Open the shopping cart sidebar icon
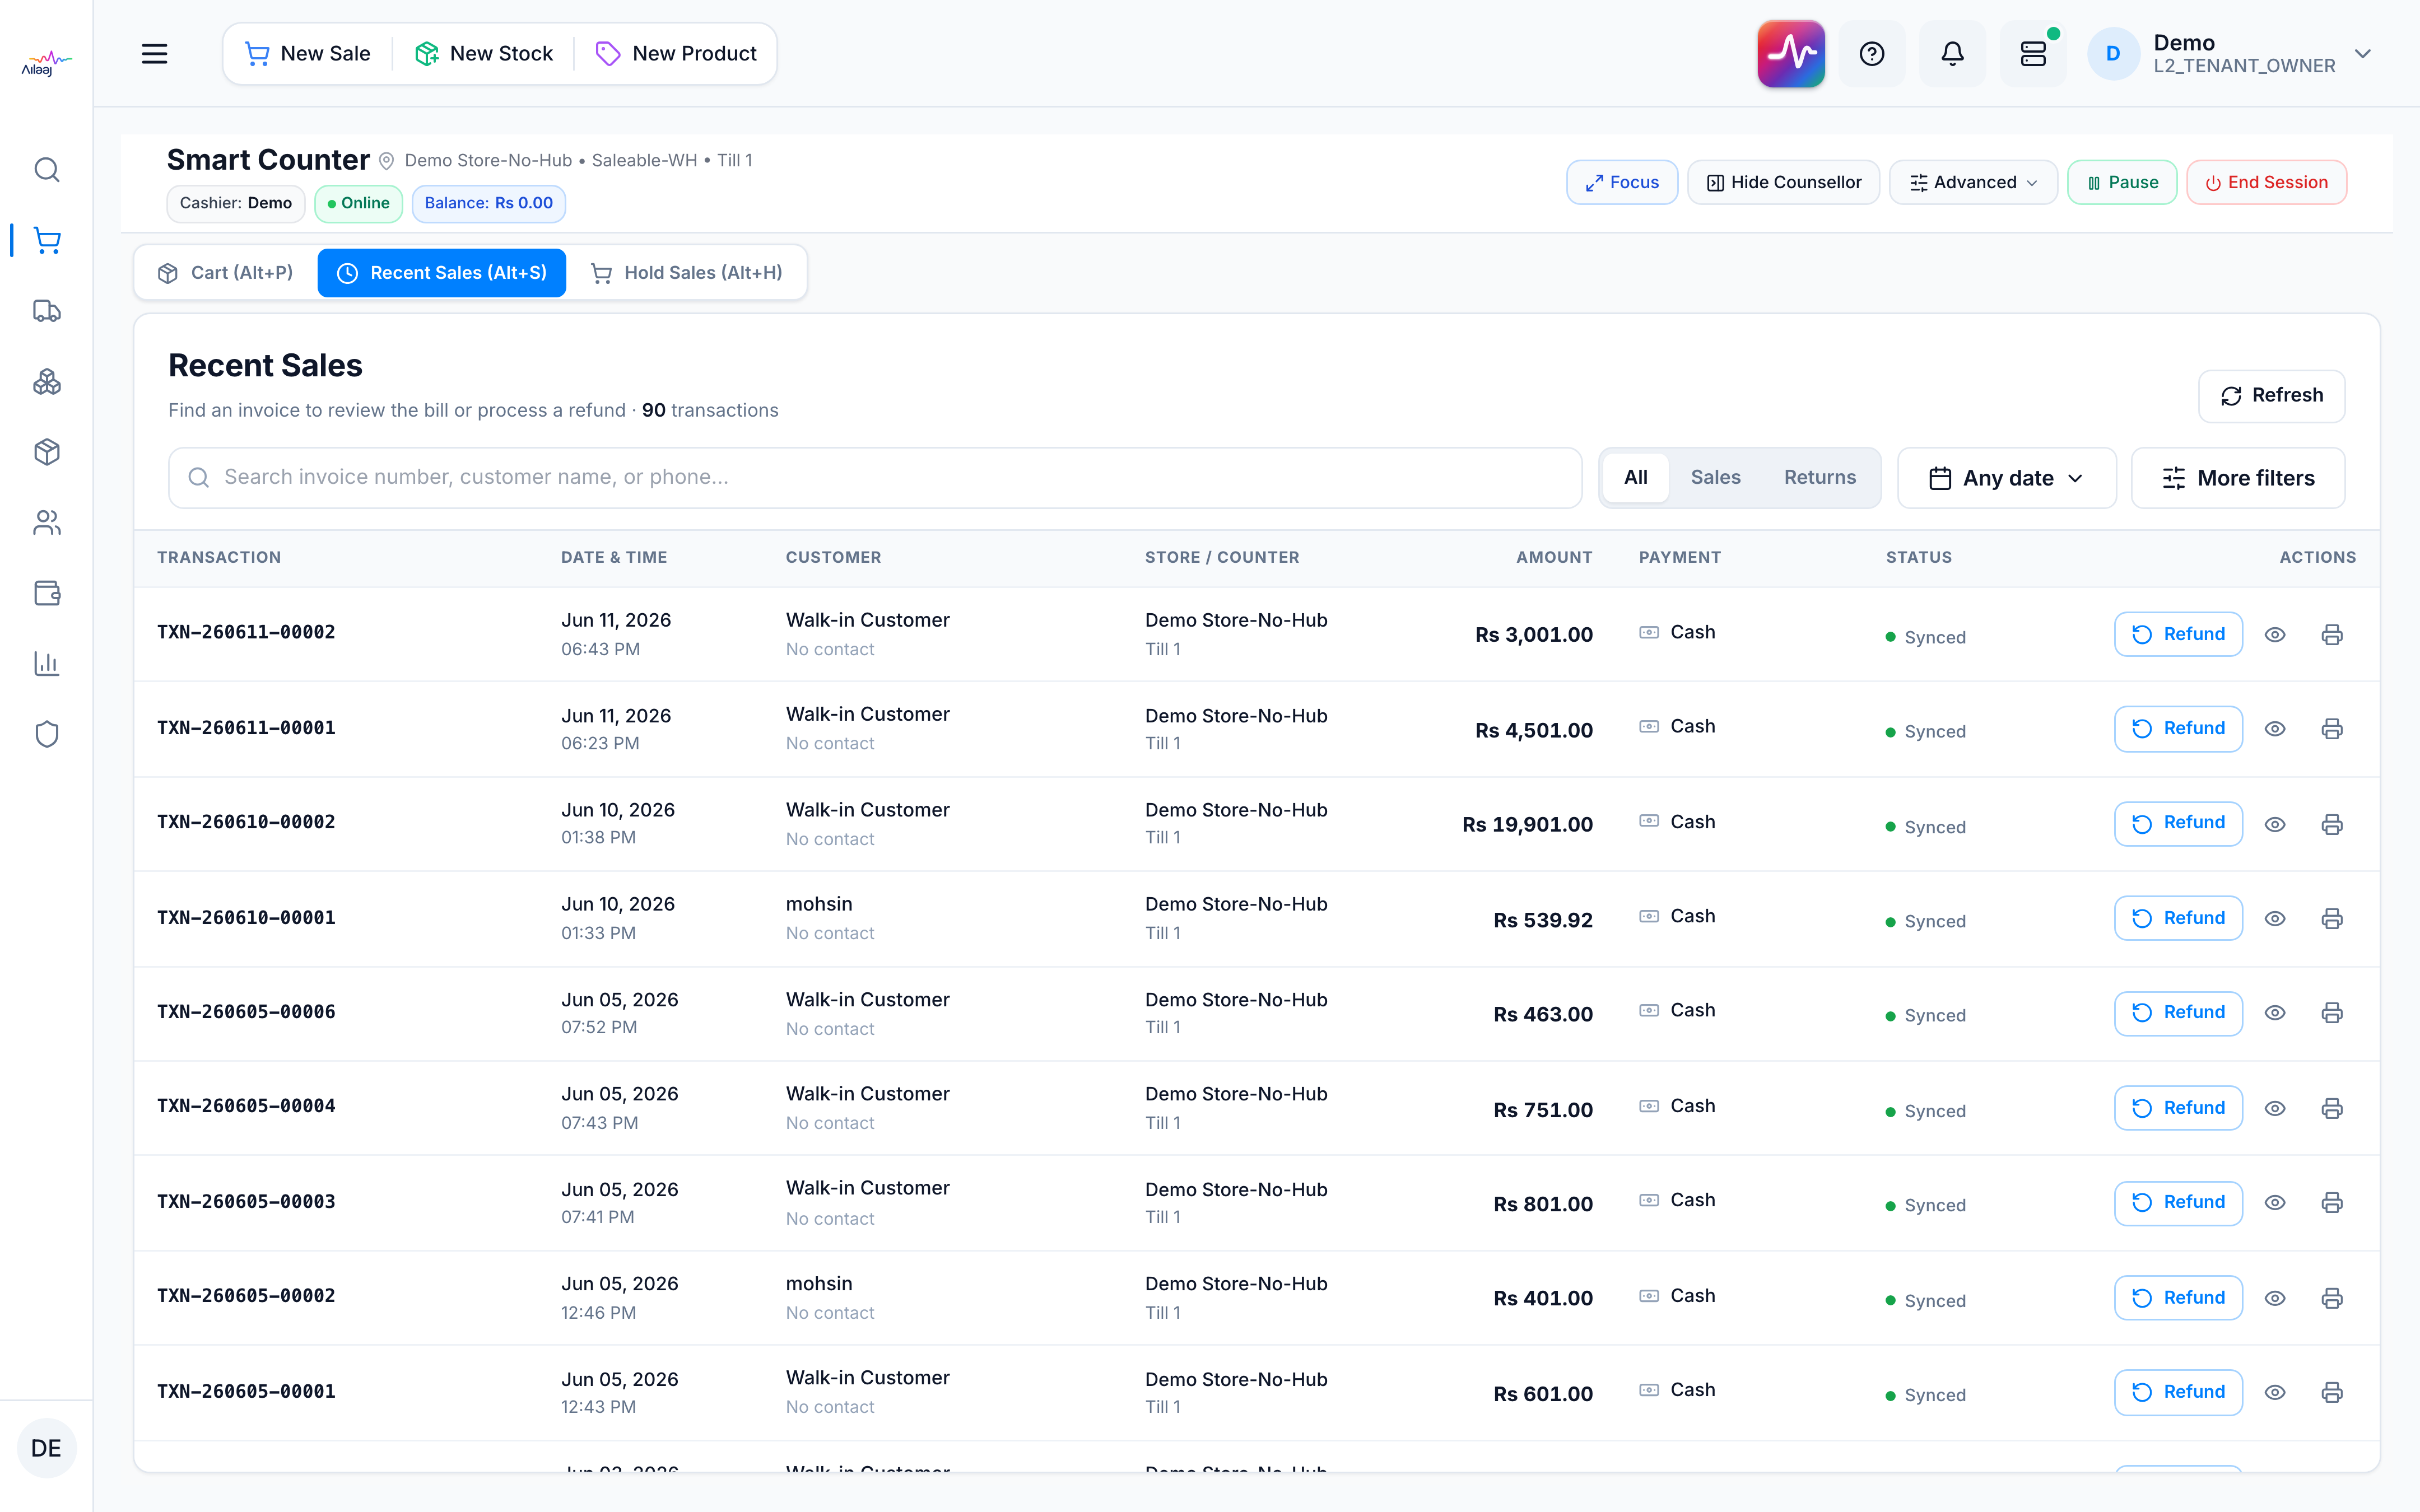Screen dimensions: 2420x1512 pyautogui.click(x=47, y=241)
